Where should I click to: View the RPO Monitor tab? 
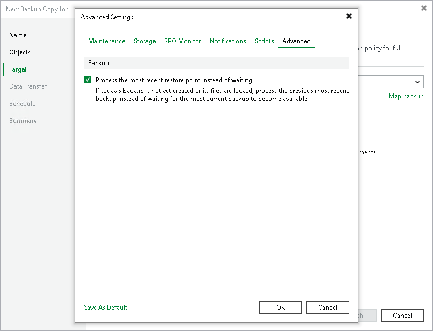pos(182,41)
